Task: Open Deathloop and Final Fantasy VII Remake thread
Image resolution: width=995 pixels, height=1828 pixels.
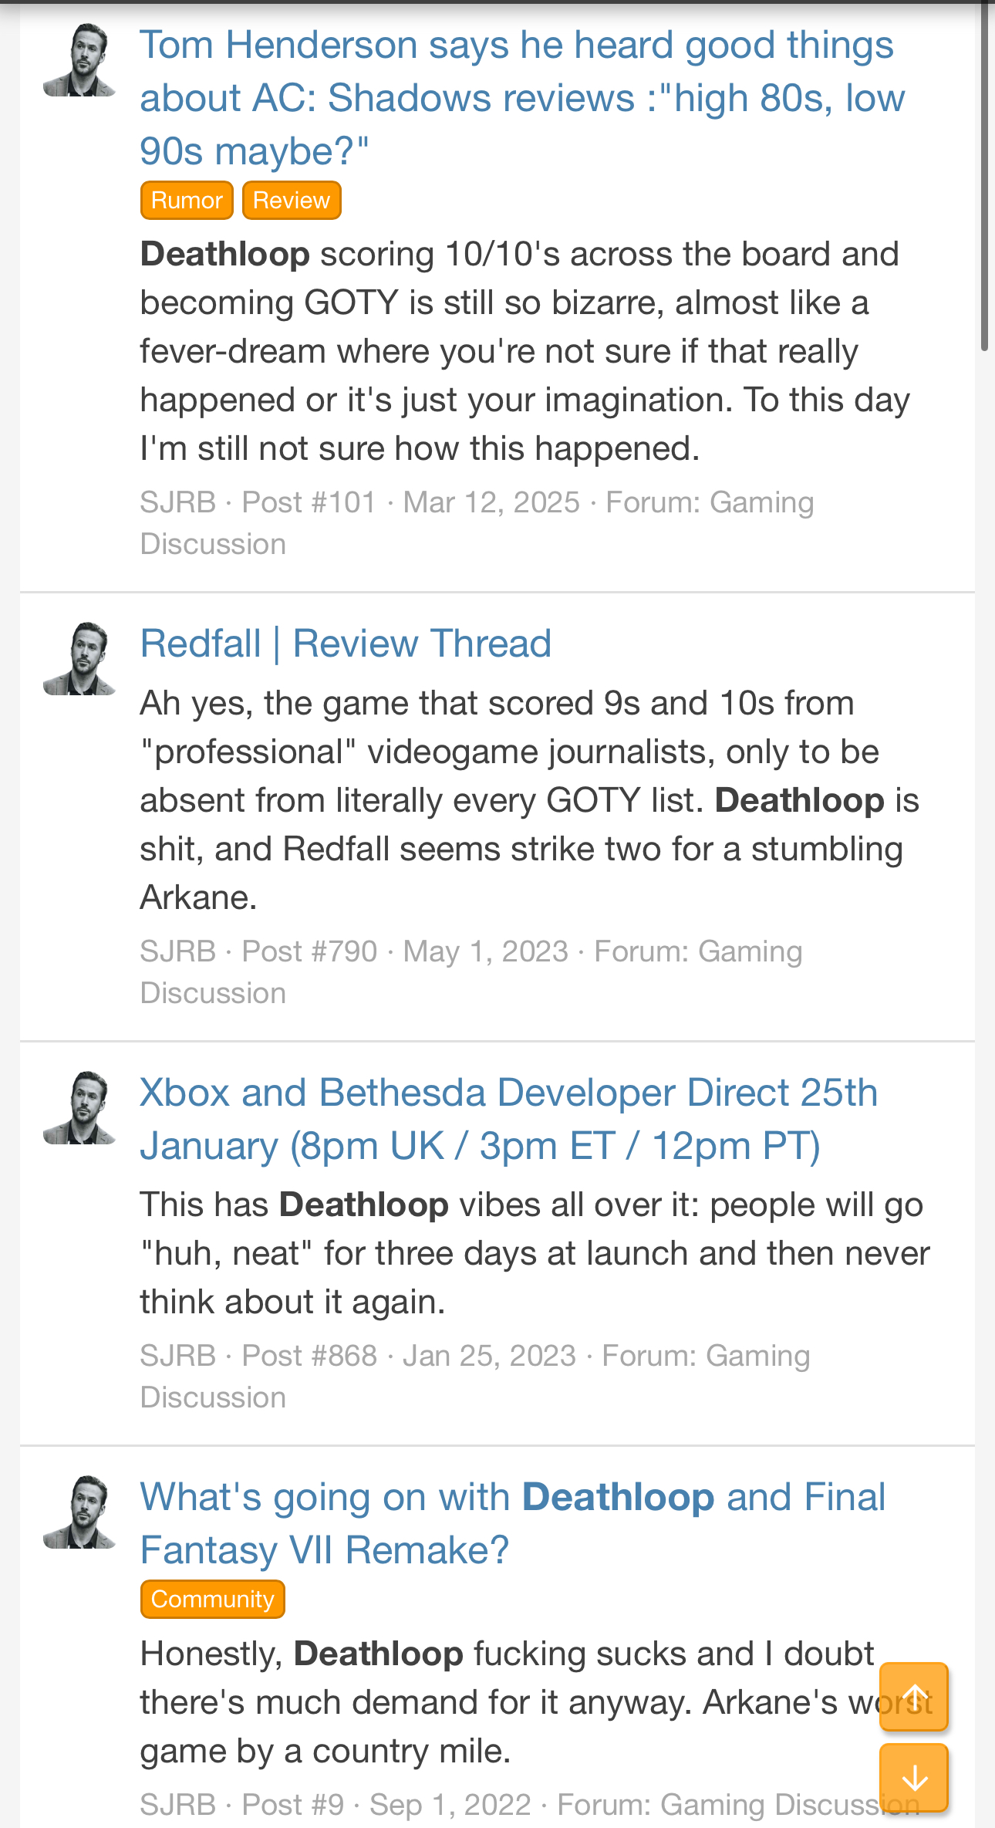Action: (513, 1523)
